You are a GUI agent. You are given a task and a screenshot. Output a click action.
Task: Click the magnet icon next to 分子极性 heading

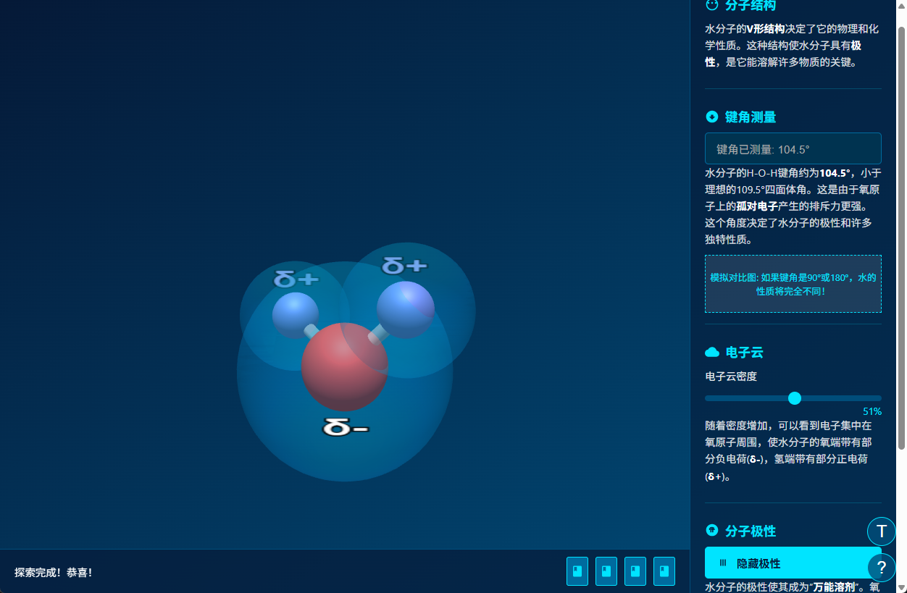click(x=711, y=530)
